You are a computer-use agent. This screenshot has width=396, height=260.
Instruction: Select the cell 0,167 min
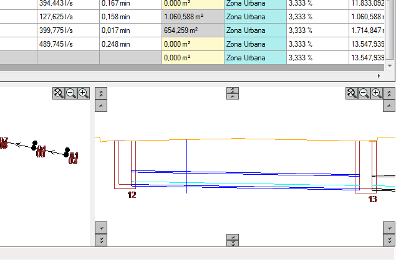pos(130,4)
